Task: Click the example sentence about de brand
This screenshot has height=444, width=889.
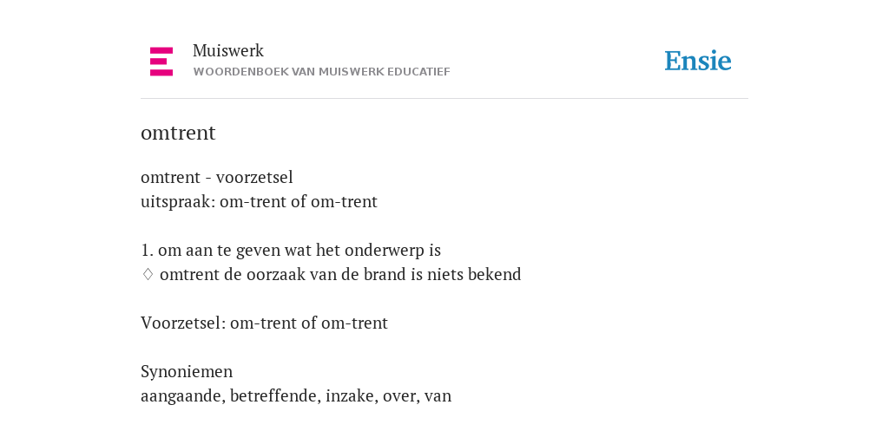Action: pos(340,275)
